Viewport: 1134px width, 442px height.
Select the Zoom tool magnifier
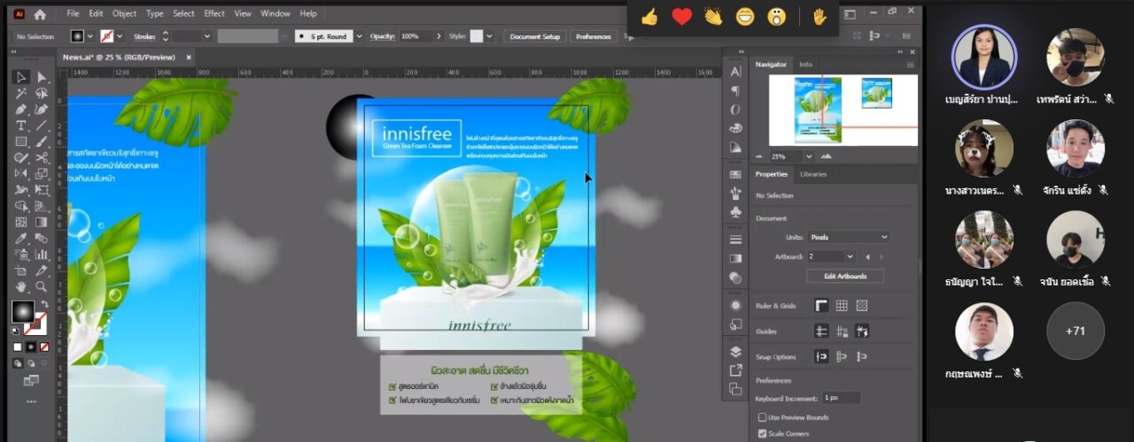41,286
